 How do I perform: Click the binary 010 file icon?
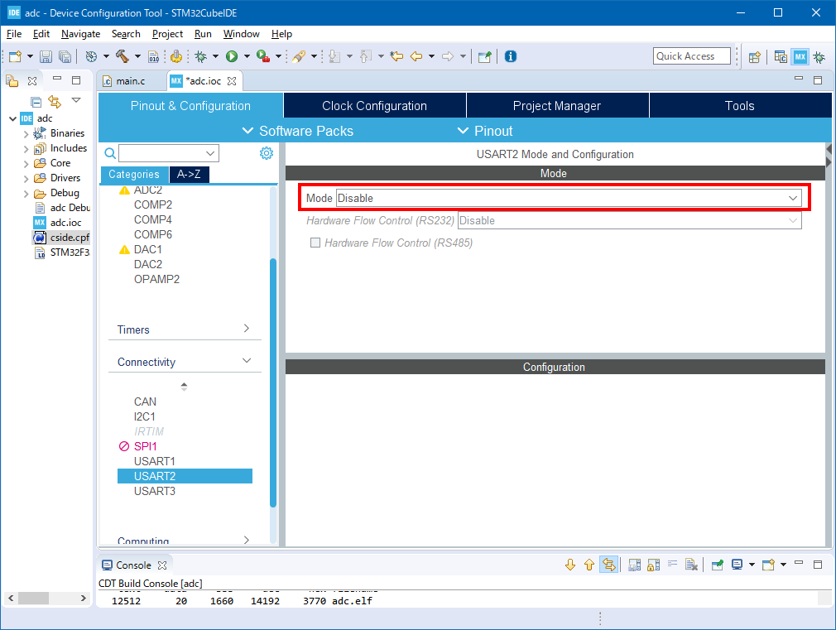154,56
